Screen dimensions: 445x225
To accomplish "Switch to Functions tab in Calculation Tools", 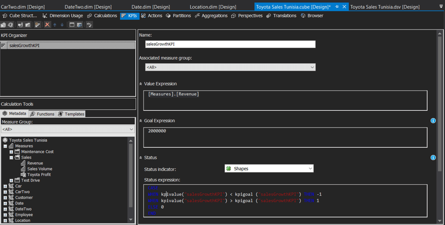I will coord(42,114).
